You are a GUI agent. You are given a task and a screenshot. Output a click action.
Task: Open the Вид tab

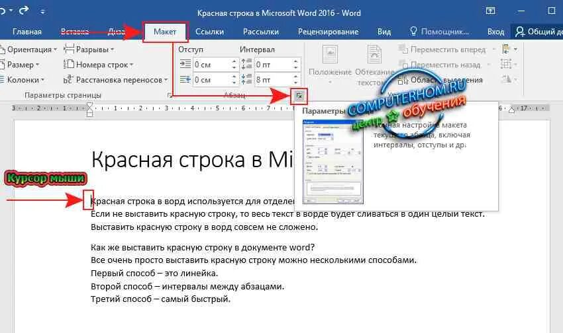[384, 32]
